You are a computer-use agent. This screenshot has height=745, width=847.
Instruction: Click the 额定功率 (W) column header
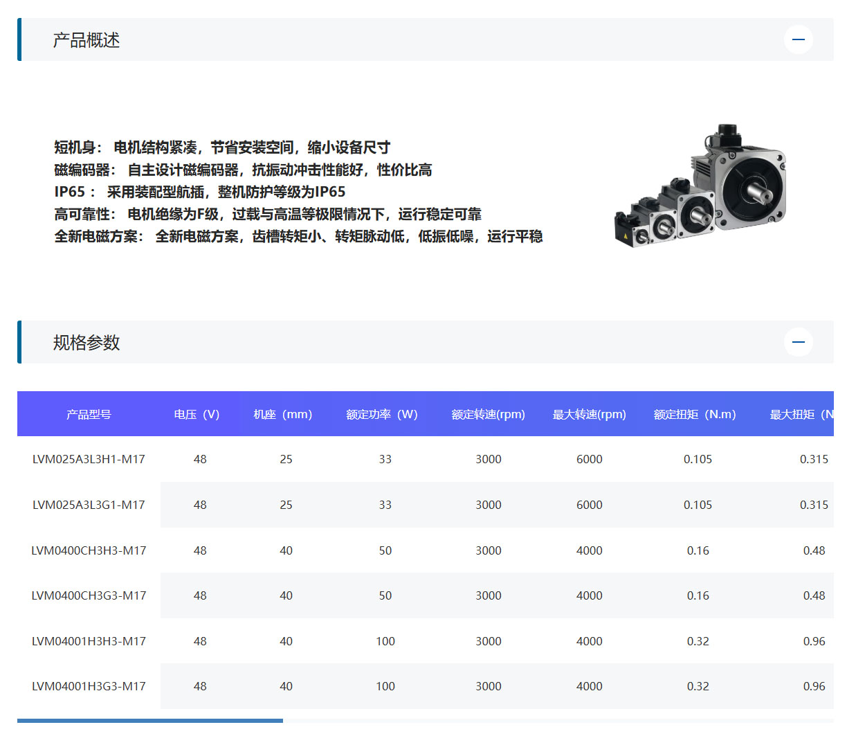(382, 414)
